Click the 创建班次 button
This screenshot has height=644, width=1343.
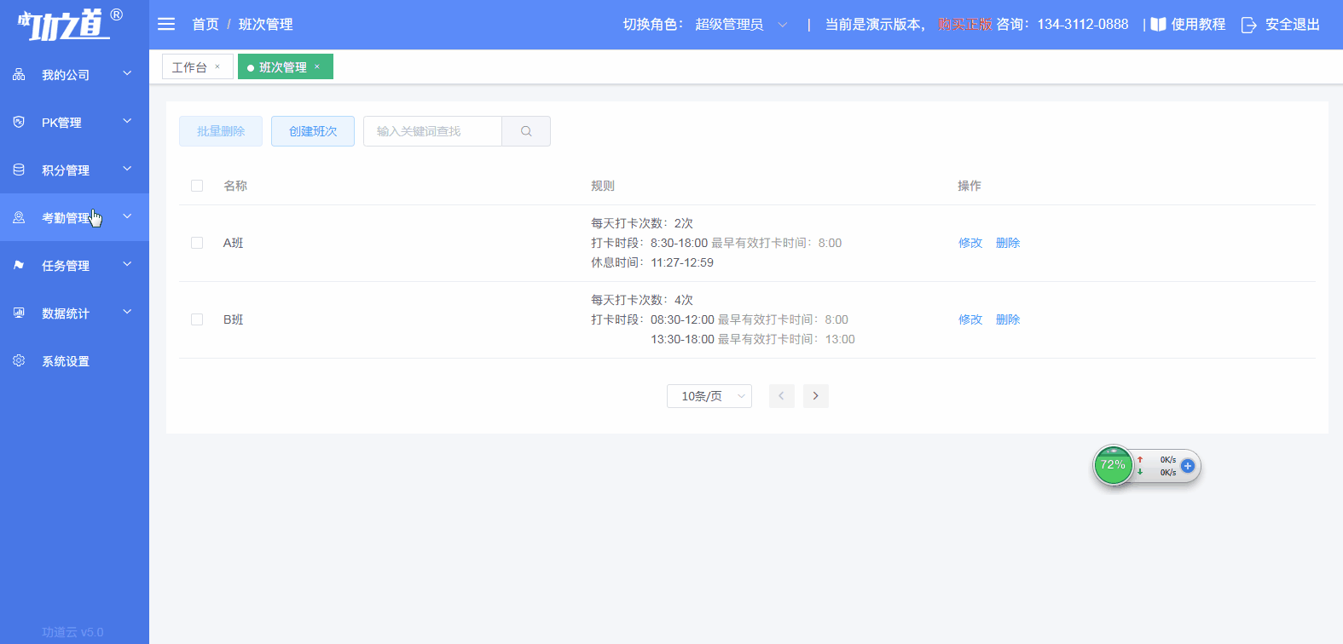click(x=313, y=131)
